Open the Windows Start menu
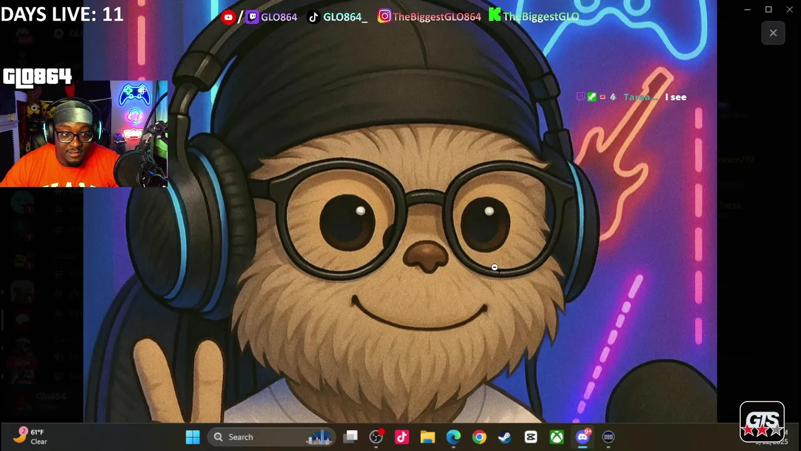 [x=193, y=437]
